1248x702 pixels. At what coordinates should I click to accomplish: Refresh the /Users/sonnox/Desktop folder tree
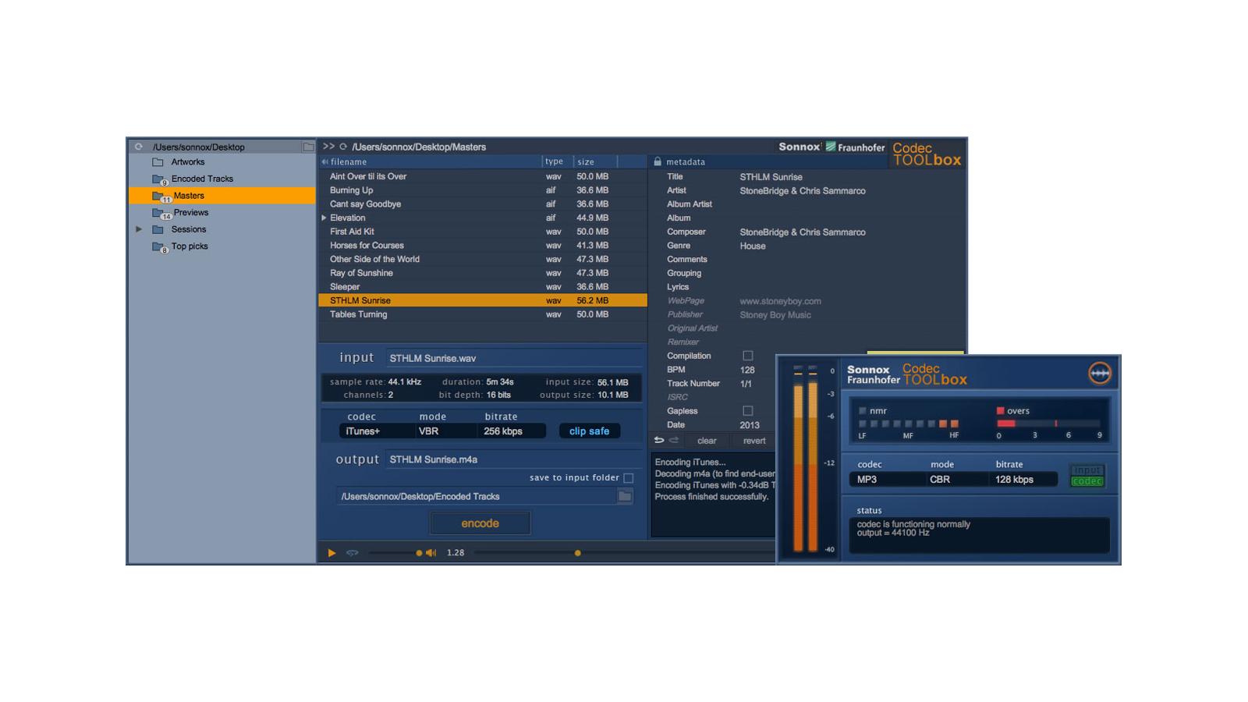pyautogui.click(x=139, y=147)
